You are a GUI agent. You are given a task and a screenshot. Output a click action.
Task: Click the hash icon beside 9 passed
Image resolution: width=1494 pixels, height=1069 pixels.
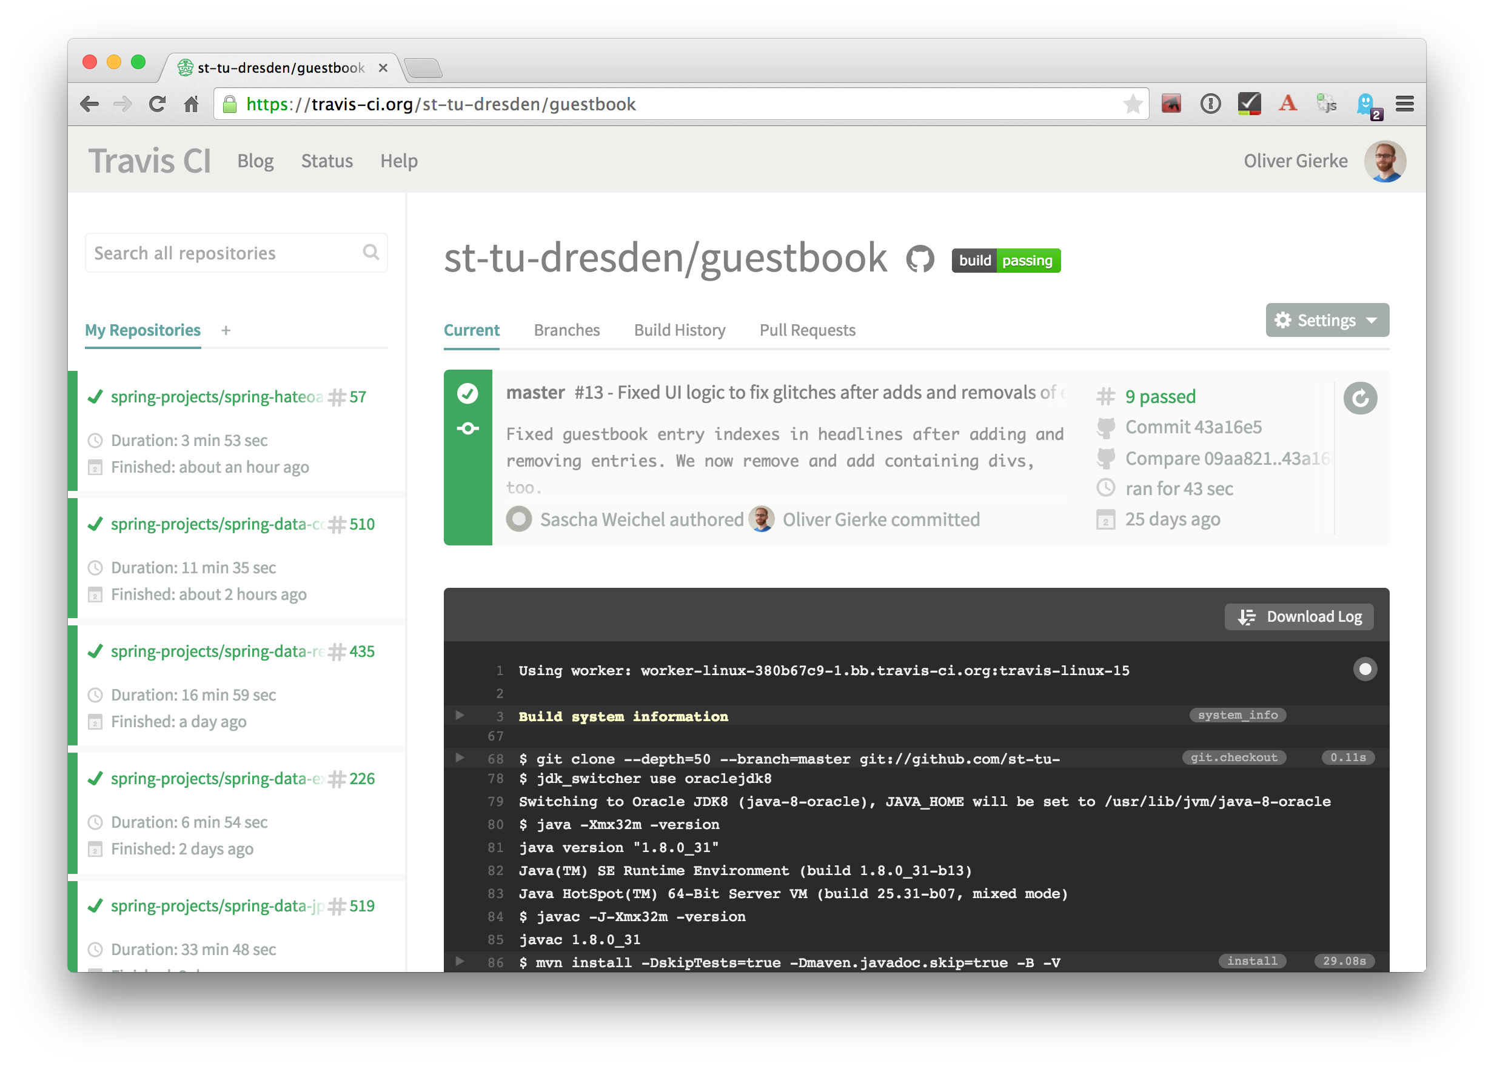click(x=1105, y=396)
